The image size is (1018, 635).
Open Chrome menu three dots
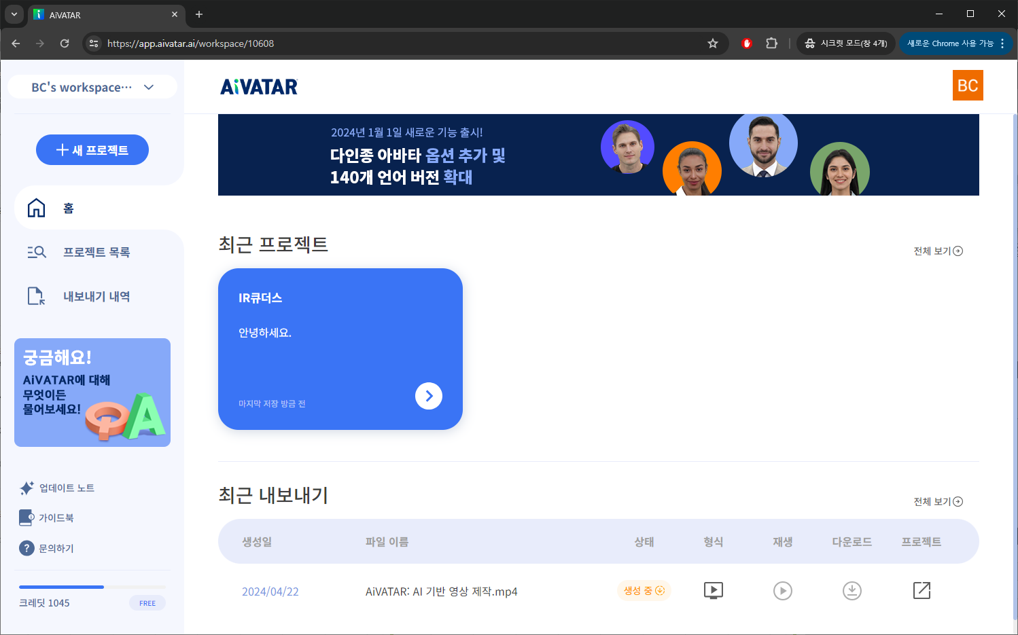click(1002, 43)
